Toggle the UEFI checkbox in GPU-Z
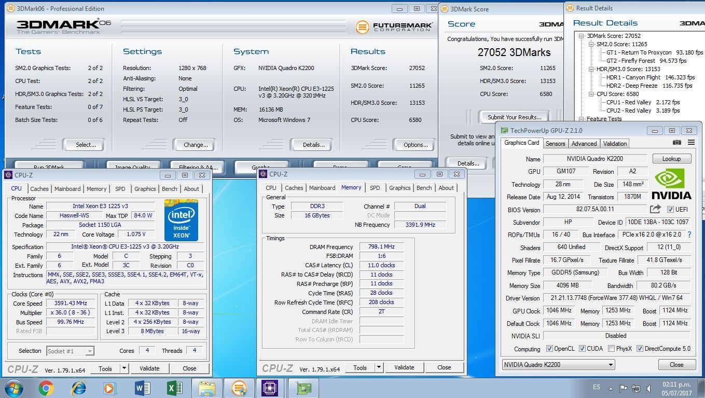 pyautogui.click(x=670, y=209)
